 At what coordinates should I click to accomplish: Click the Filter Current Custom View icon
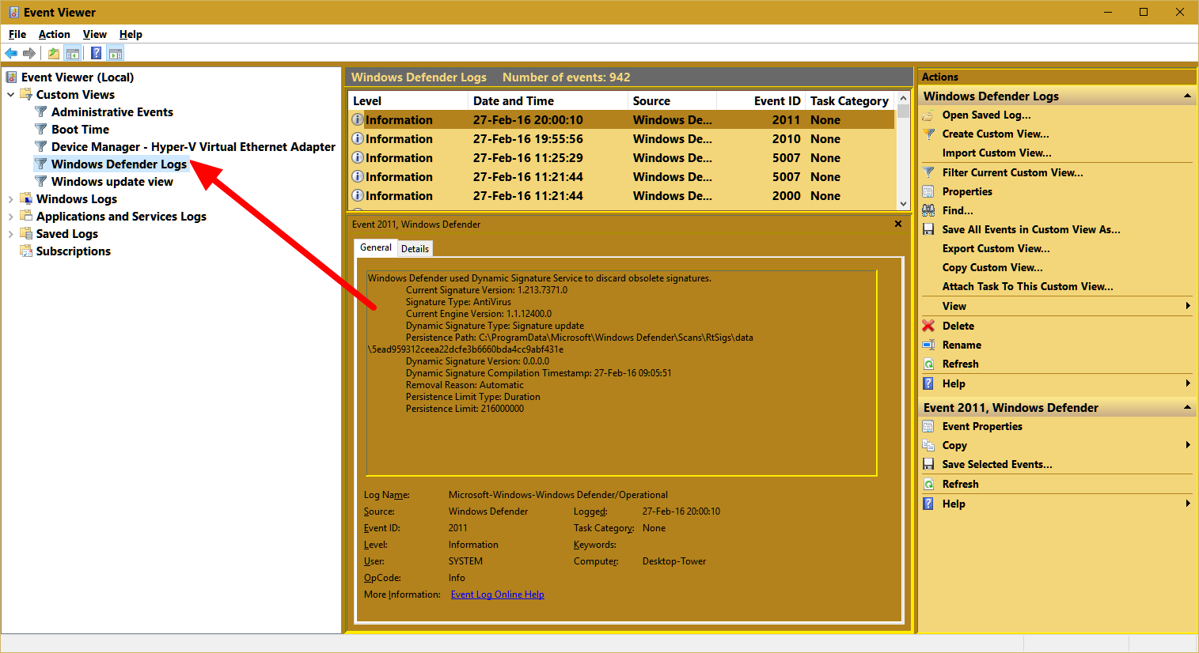click(928, 172)
